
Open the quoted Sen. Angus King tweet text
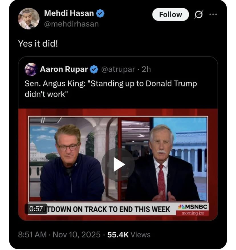point(111,89)
